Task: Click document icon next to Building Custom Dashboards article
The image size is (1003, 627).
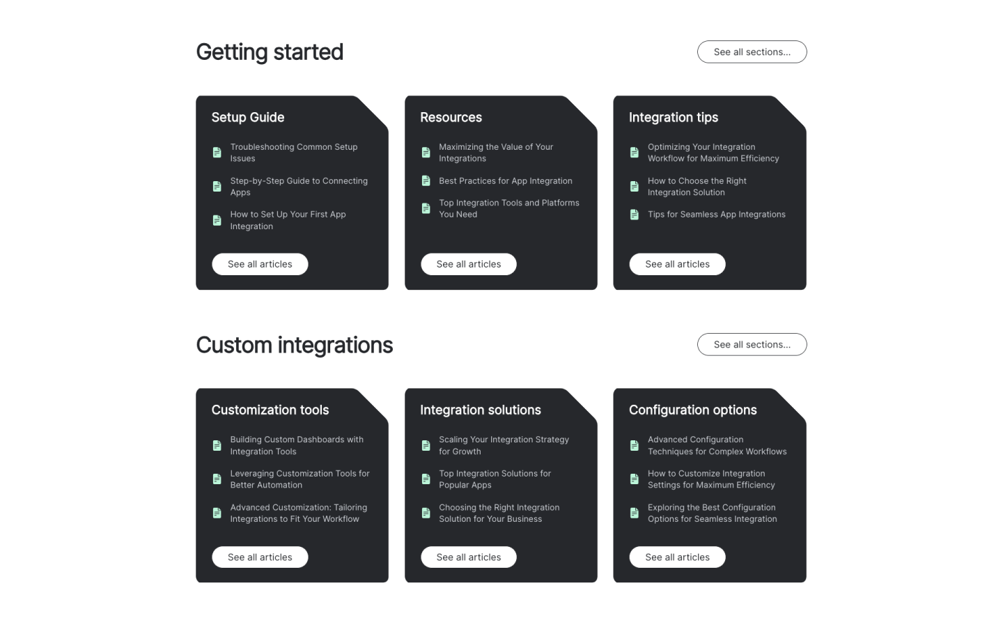Action: click(x=217, y=445)
